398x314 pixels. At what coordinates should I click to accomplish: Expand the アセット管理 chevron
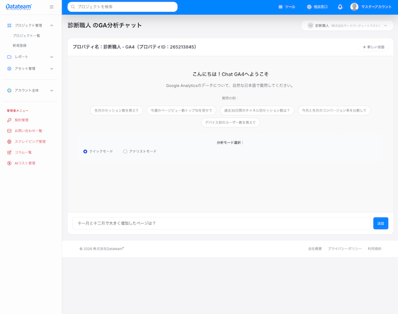point(52,68)
